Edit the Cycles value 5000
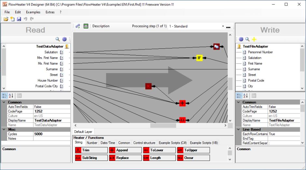 click(52, 134)
